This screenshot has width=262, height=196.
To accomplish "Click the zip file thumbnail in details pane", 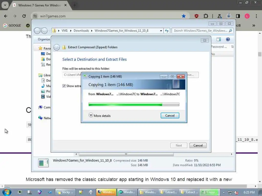I will [x=43, y=163].
